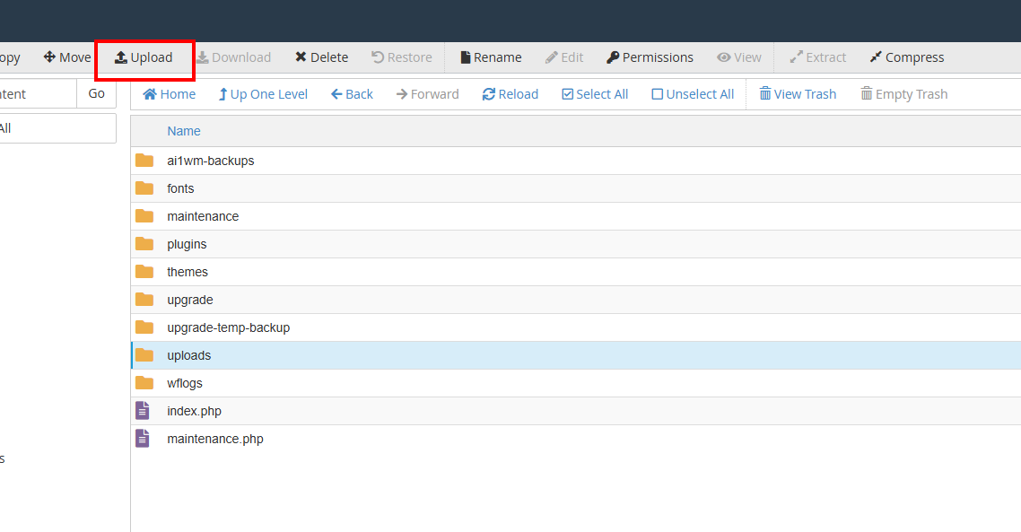Compress the selected folder
This screenshot has height=532, width=1021.
(906, 57)
